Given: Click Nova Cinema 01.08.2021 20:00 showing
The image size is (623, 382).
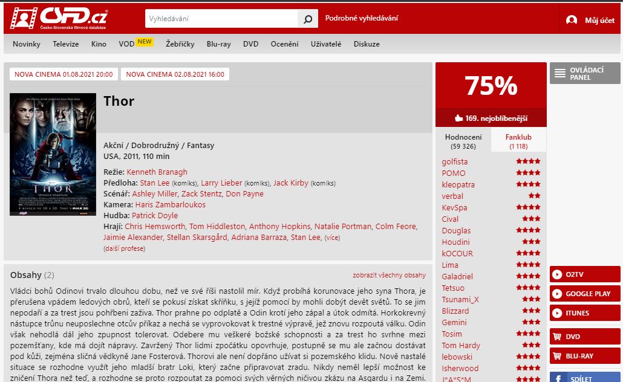Looking at the screenshot, I should tap(64, 74).
